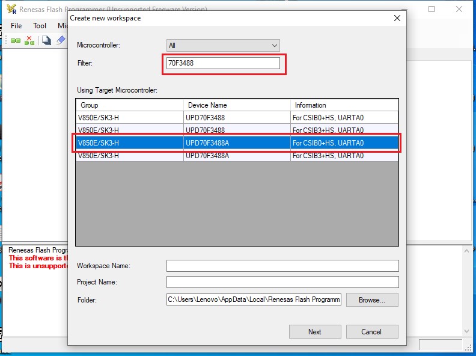Open the Microcontroller dropdown
The width and height of the screenshot is (476, 356).
223,46
